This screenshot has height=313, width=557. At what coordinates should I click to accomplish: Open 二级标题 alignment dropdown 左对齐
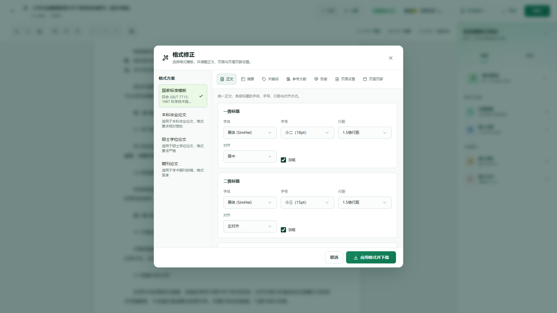pyautogui.click(x=250, y=226)
